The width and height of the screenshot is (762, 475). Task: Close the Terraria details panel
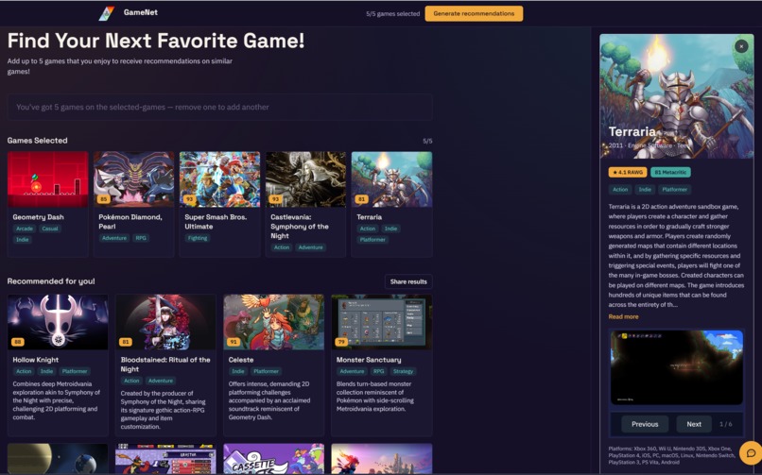741,46
